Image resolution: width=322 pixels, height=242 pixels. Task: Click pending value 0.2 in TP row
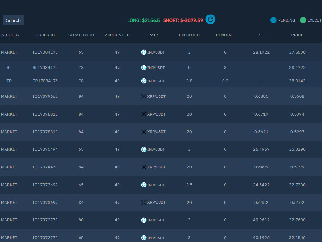point(225,81)
